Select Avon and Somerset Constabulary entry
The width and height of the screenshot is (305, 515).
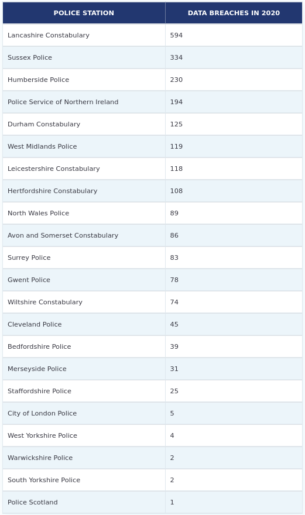pos(63,235)
